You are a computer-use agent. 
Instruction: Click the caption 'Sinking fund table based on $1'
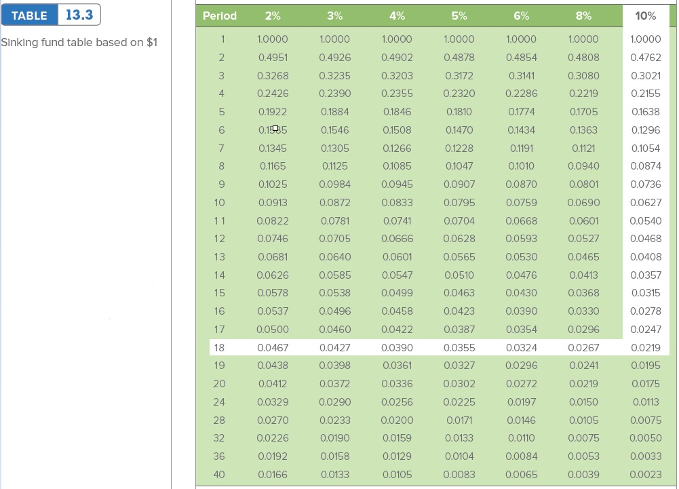tap(79, 42)
